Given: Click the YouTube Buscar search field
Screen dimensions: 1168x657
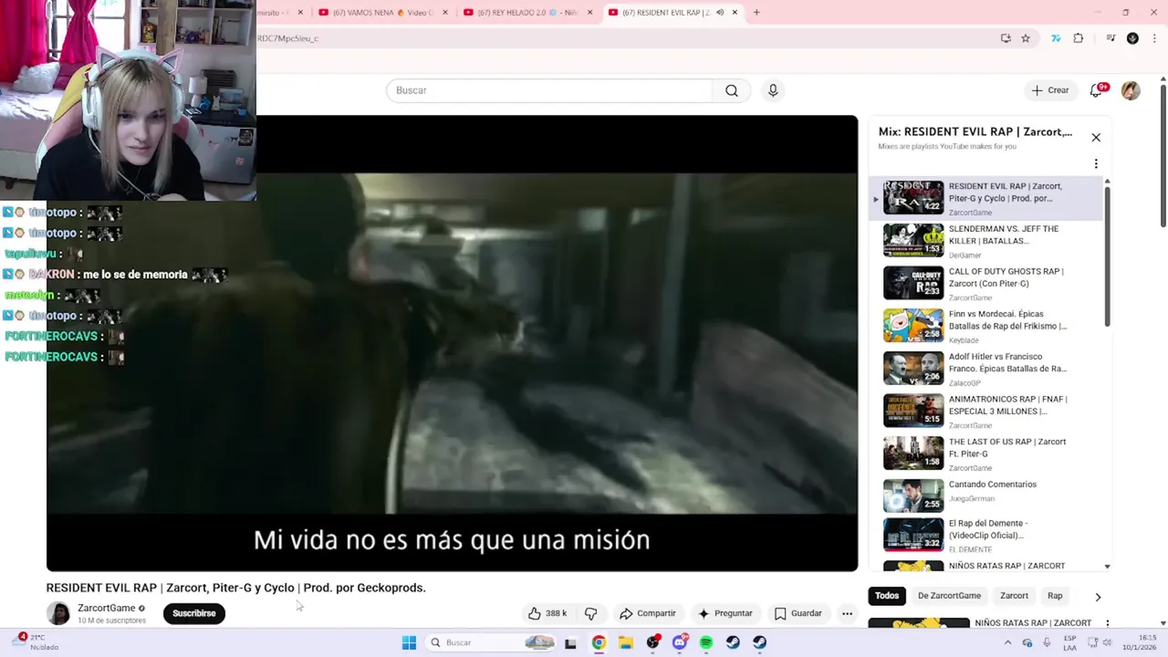Looking at the screenshot, I should click(549, 90).
